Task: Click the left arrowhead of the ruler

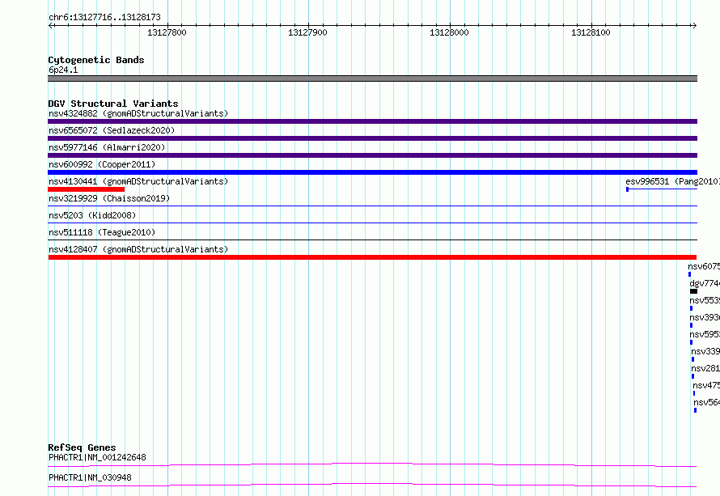Action: coord(50,25)
